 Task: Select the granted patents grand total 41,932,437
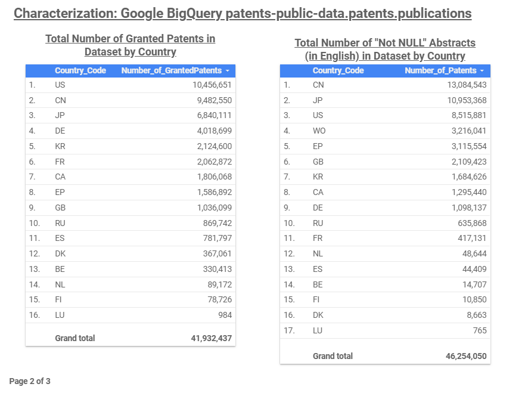click(x=212, y=338)
